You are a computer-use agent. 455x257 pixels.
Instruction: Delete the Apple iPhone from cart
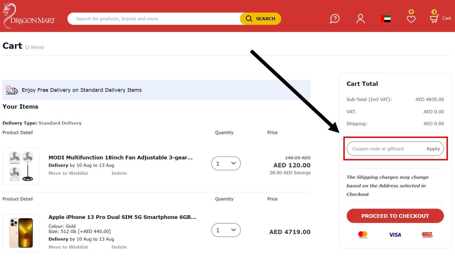click(x=119, y=247)
